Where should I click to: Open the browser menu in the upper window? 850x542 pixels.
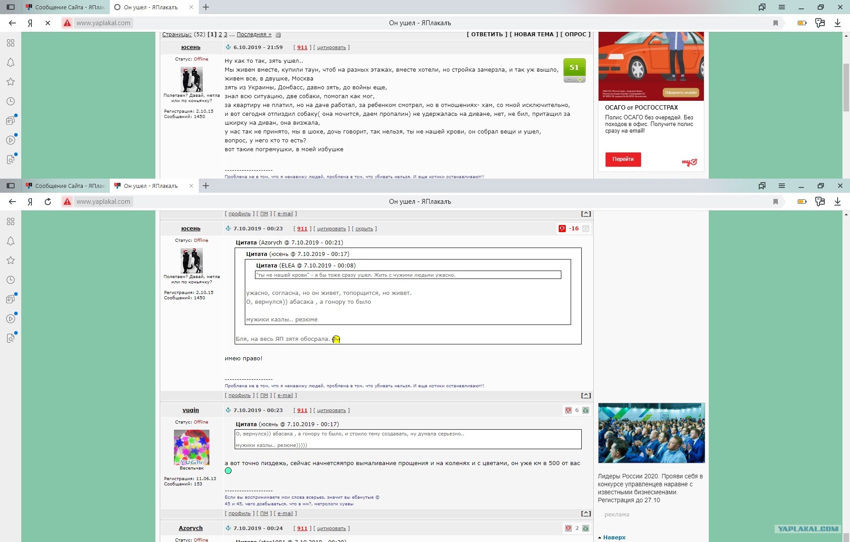pos(782,7)
